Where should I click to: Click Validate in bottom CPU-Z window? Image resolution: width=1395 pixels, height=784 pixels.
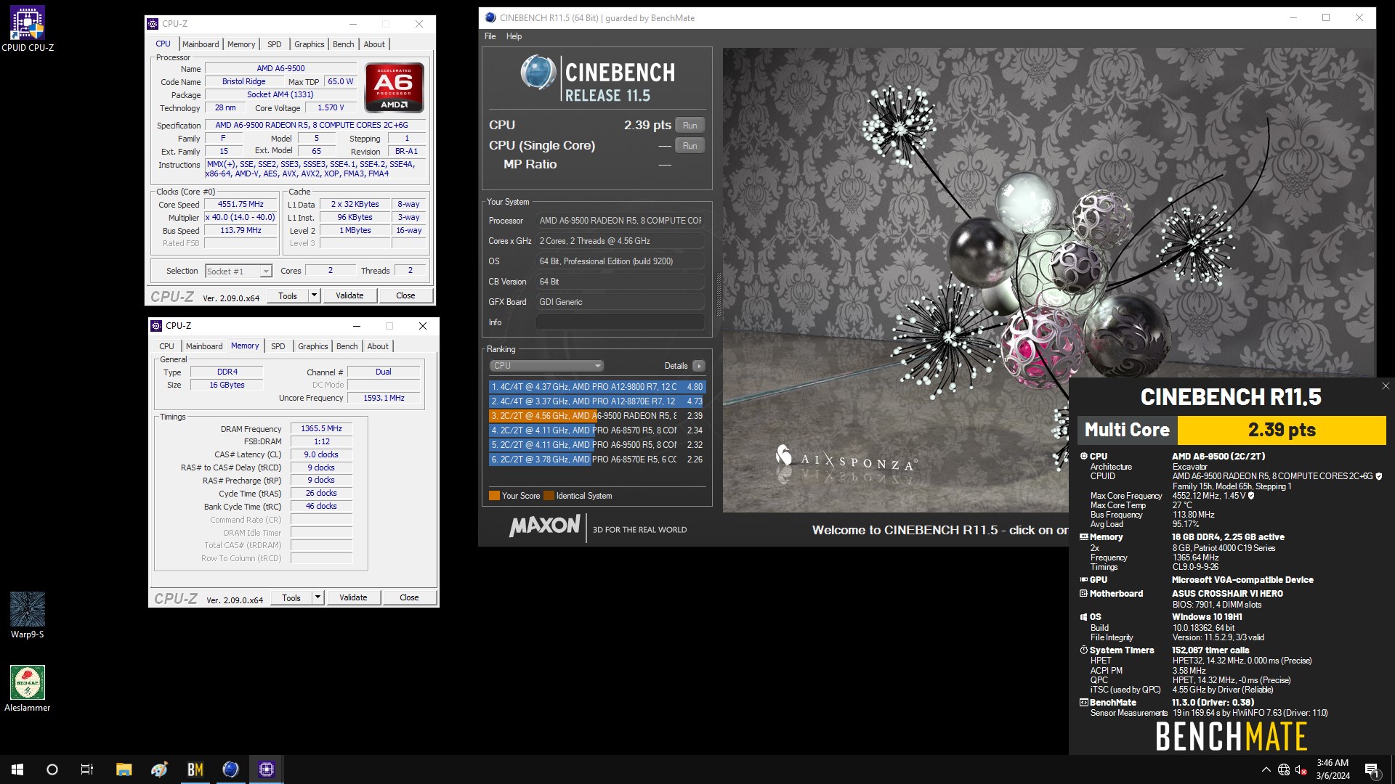[353, 597]
